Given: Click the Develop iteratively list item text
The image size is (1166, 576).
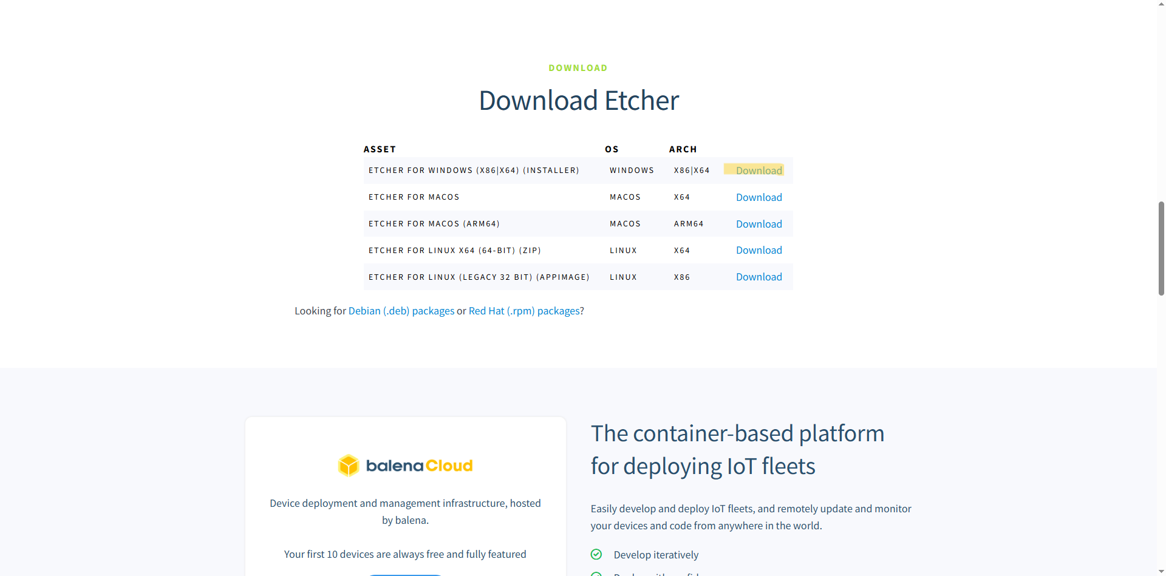Looking at the screenshot, I should (x=656, y=555).
